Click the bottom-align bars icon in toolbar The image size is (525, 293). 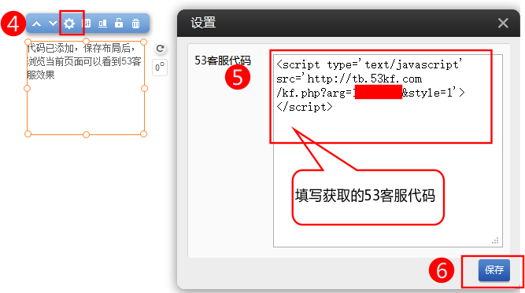click(x=103, y=24)
